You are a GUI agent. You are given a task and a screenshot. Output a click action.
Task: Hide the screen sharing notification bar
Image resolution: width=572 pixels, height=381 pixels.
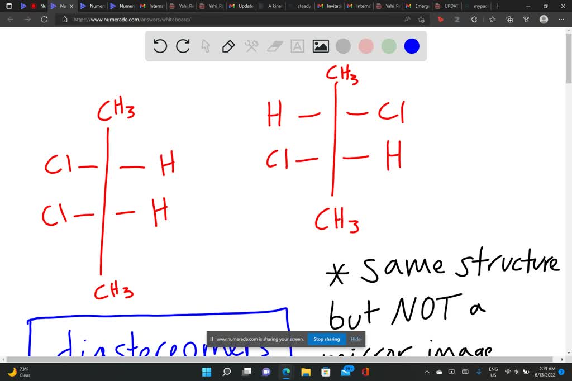(355, 339)
